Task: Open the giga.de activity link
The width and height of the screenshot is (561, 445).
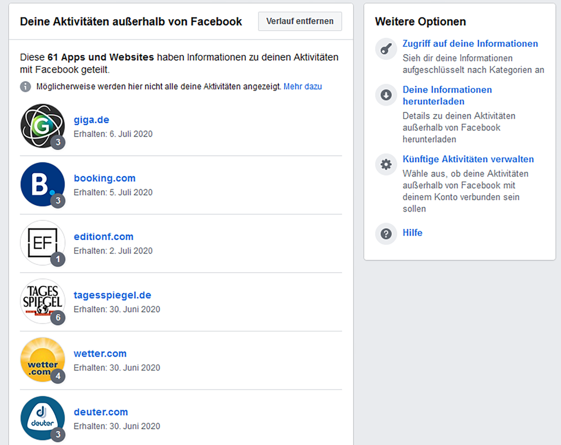Action: pyautogui.click(x=91, y=120)
